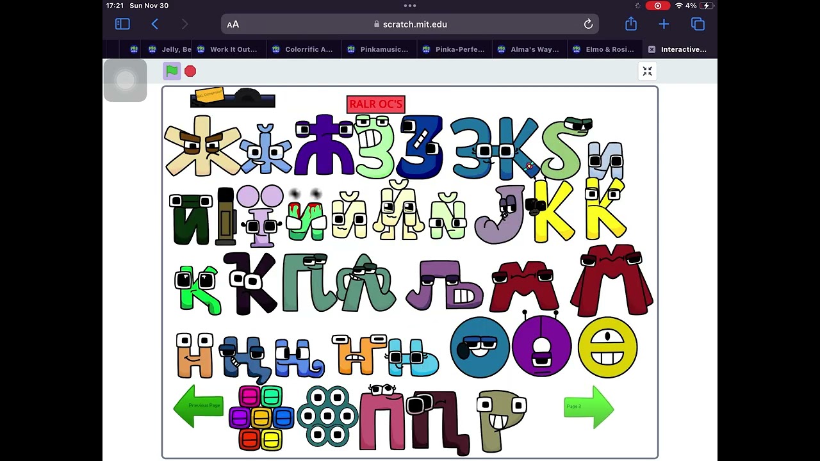Click the red RALR OC'S label
820x461 pixels.
376,104
